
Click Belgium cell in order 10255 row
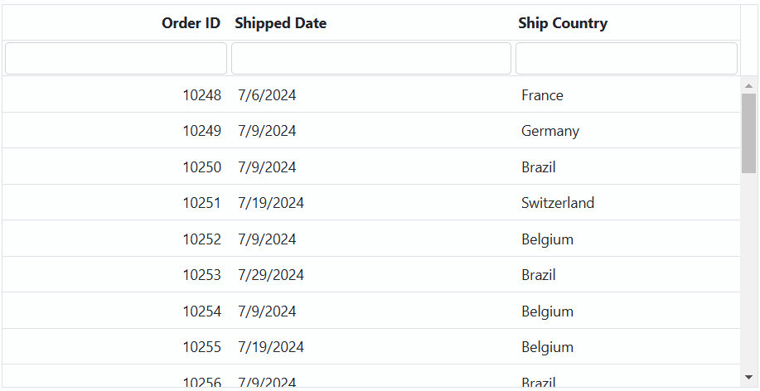point(627,346)
